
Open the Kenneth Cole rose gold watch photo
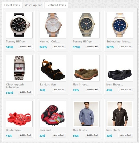click(x=53, y=25)
